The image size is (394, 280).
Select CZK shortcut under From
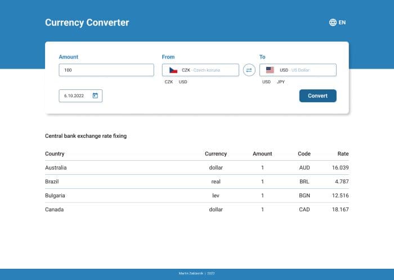click(x=169, y=82)
